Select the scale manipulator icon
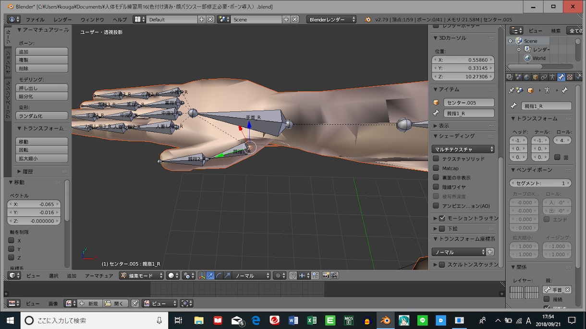 click(228, 276)
